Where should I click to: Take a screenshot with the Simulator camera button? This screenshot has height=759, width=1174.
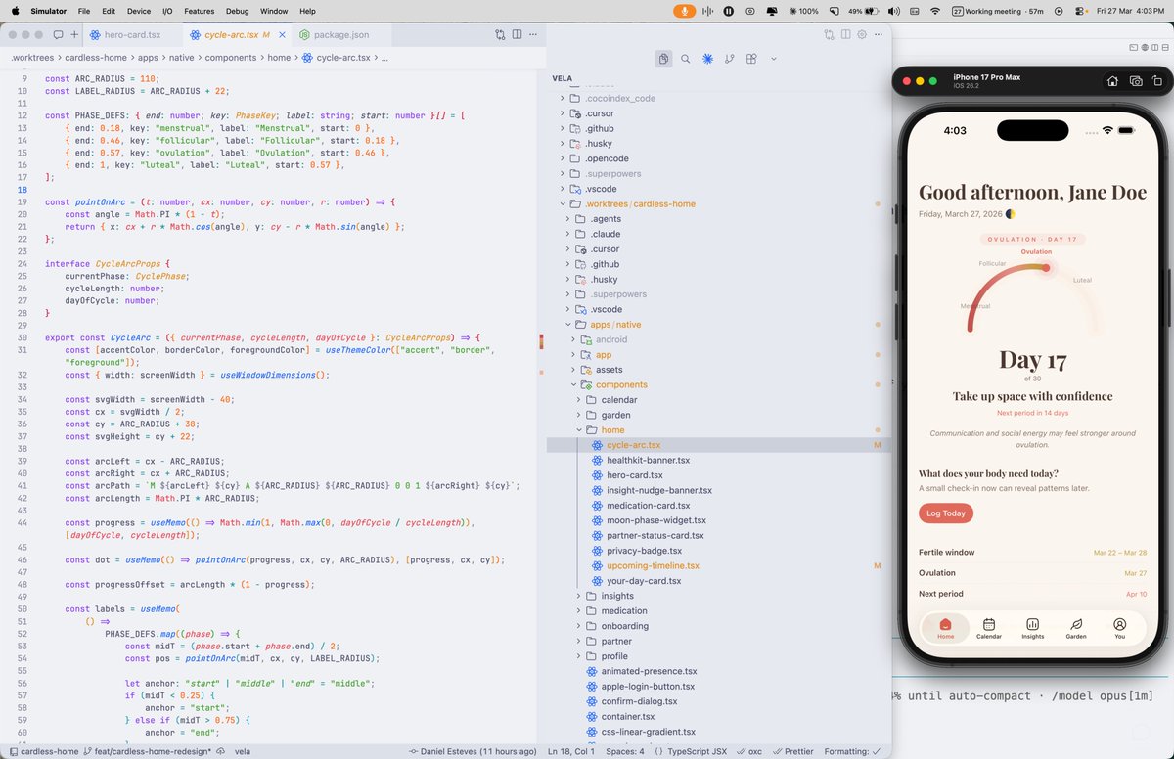(1136, 81)
